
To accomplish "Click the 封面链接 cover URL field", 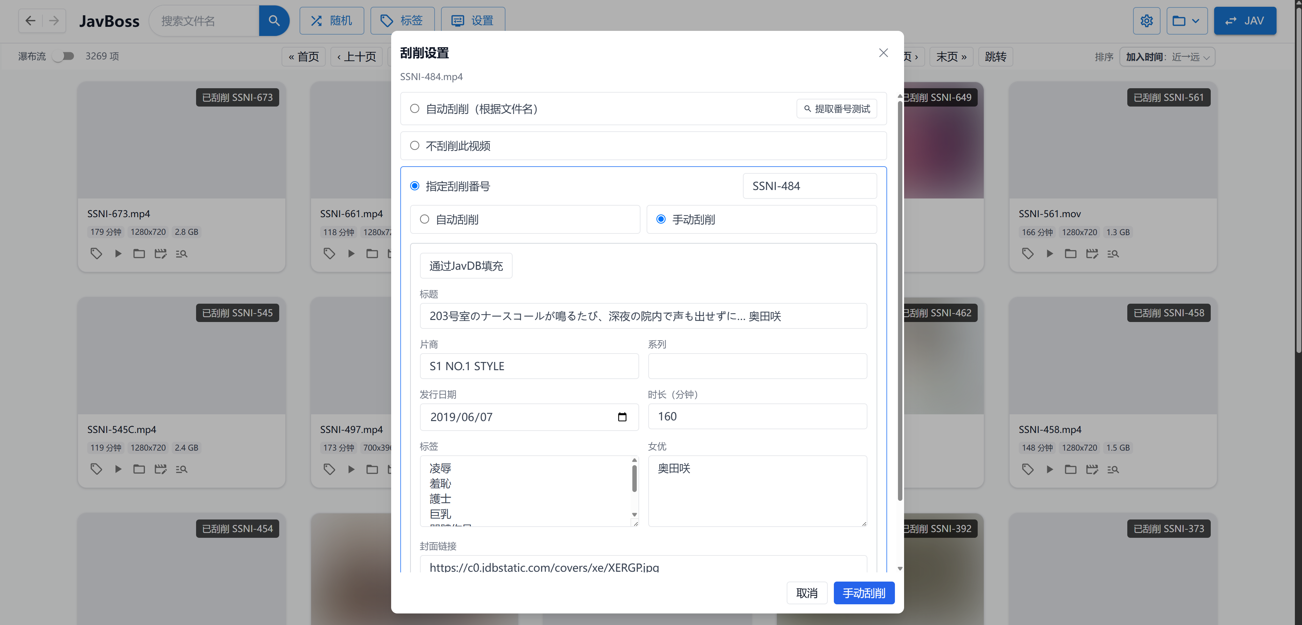I will (x=643, y=564).
